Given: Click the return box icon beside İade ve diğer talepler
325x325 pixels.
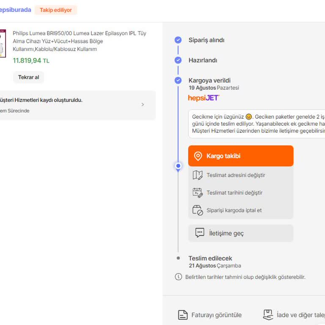Looking at the screenshot, I should 268,315.
